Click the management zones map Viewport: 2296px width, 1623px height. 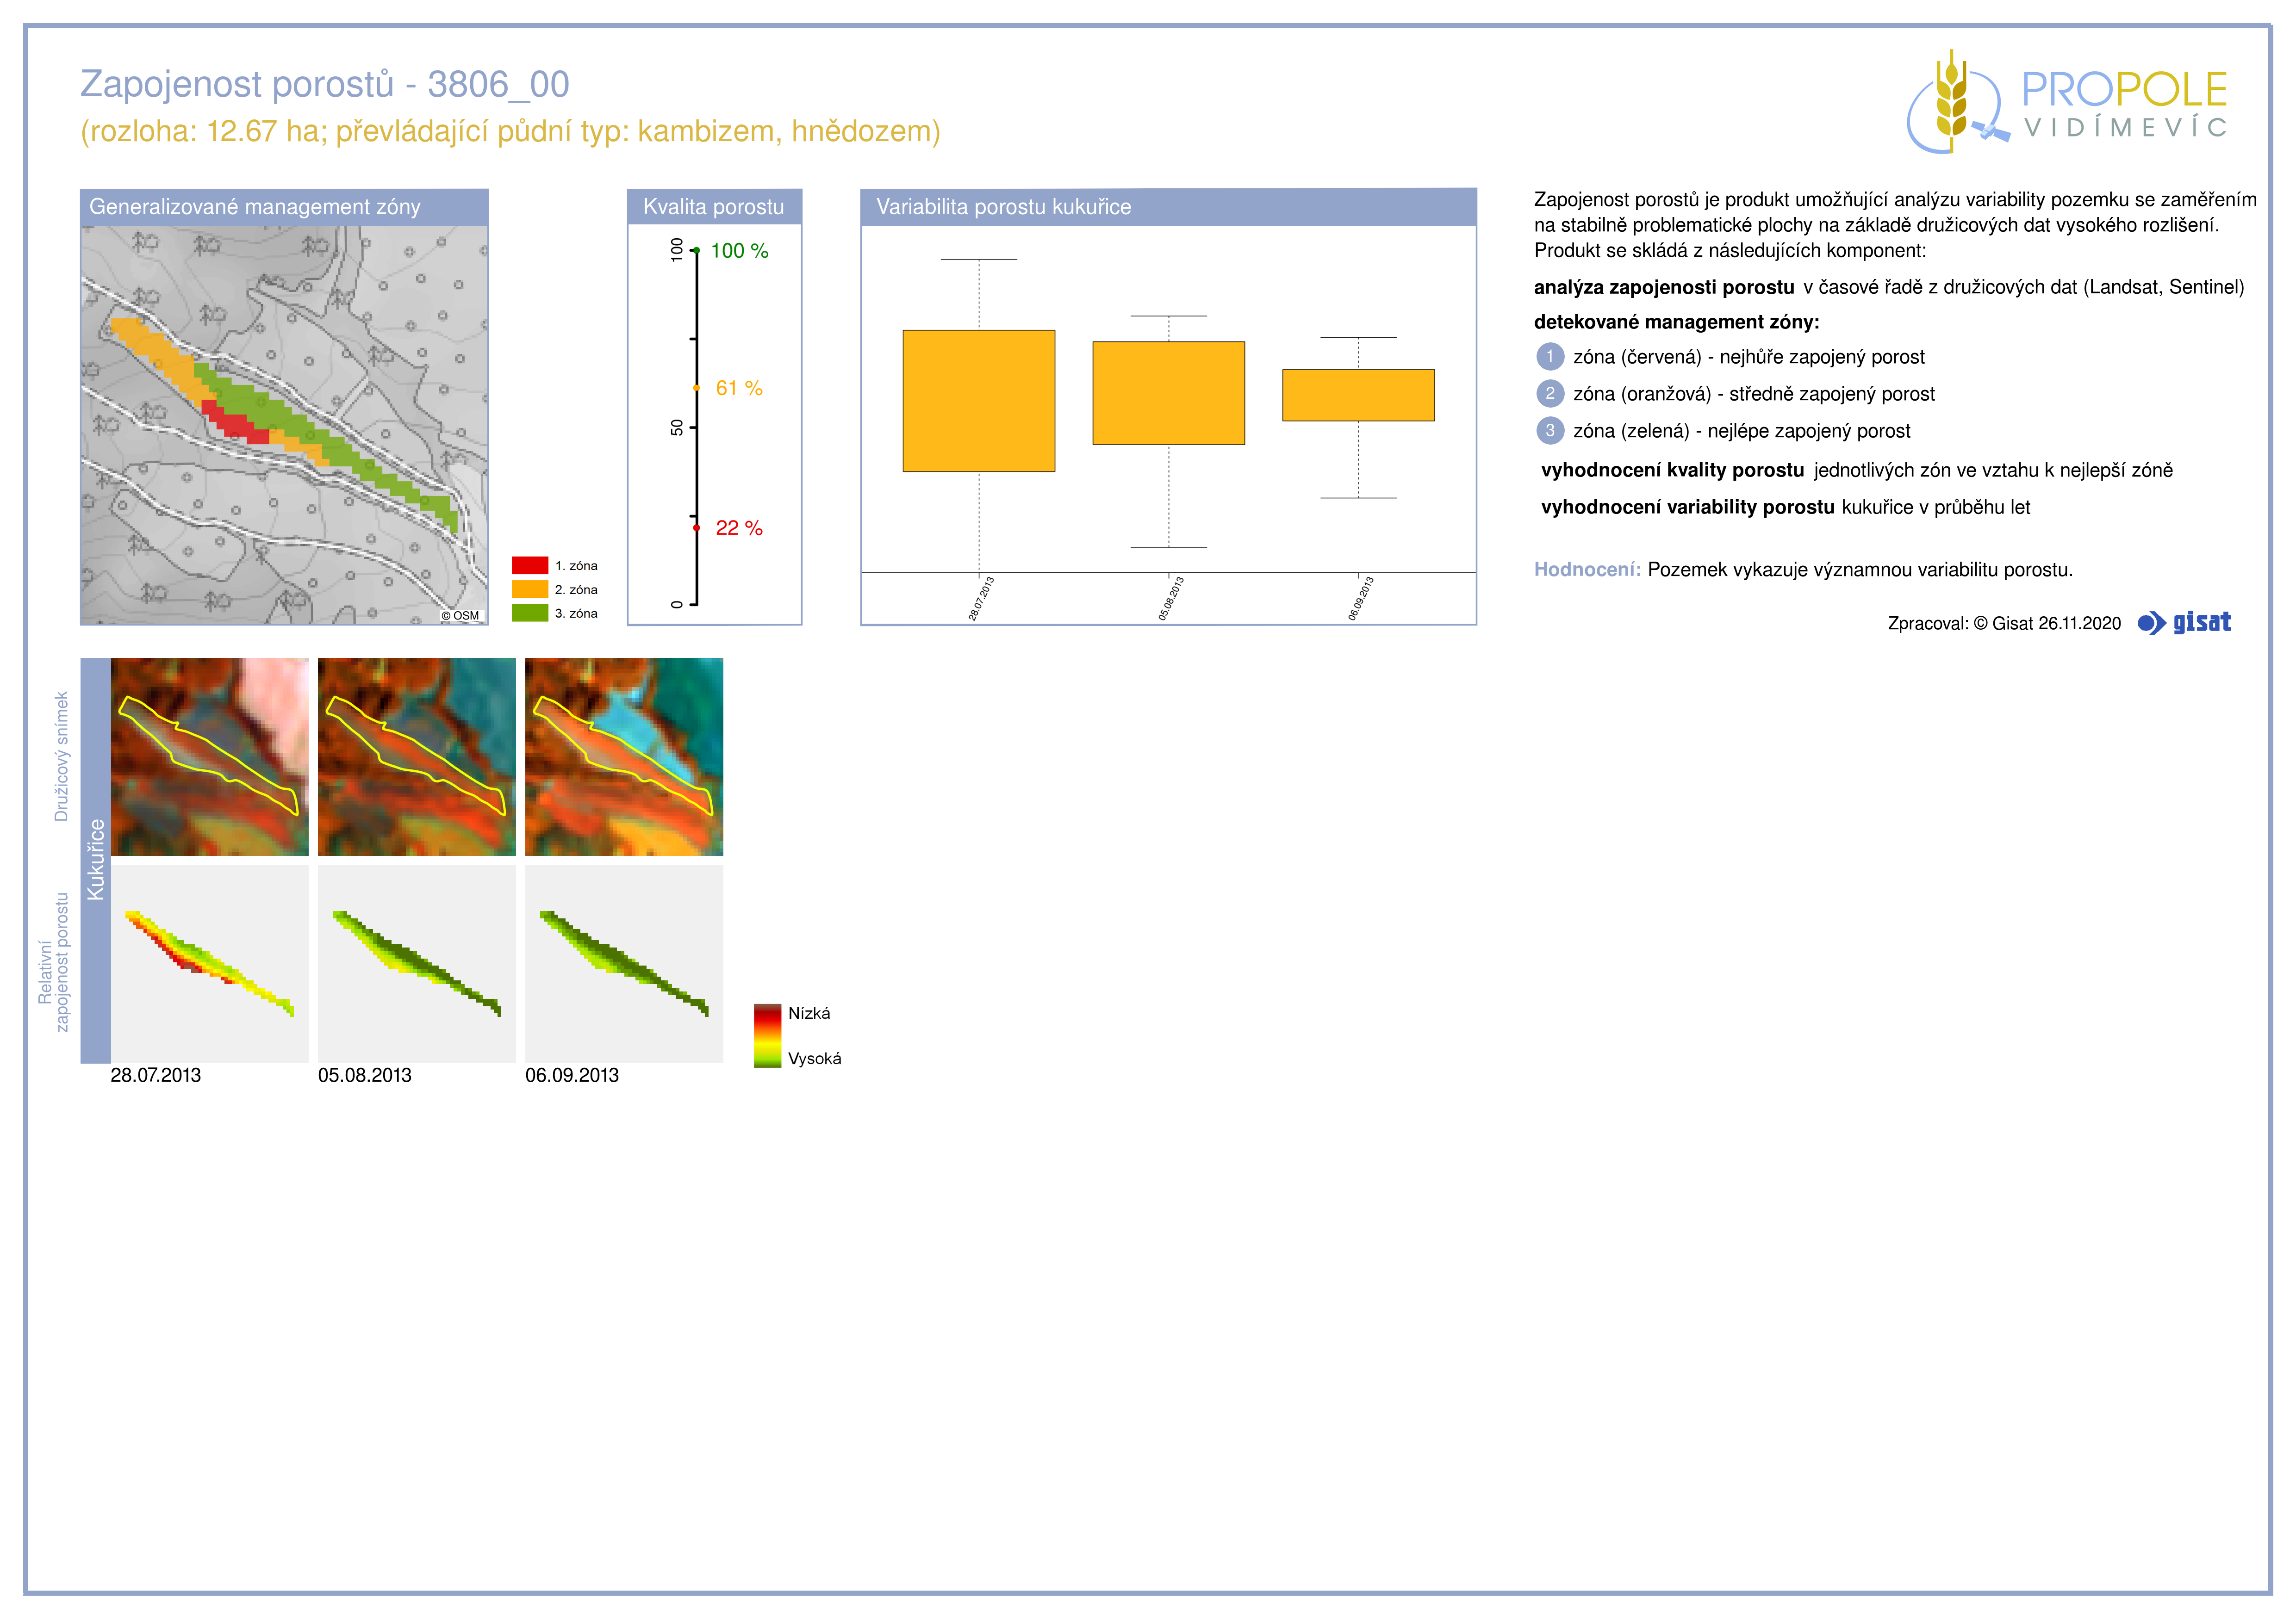pyautogui.click(x=284, y=425)
